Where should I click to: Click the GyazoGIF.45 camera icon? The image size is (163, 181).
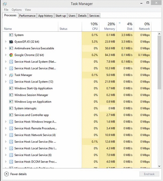tap(11, 42)
